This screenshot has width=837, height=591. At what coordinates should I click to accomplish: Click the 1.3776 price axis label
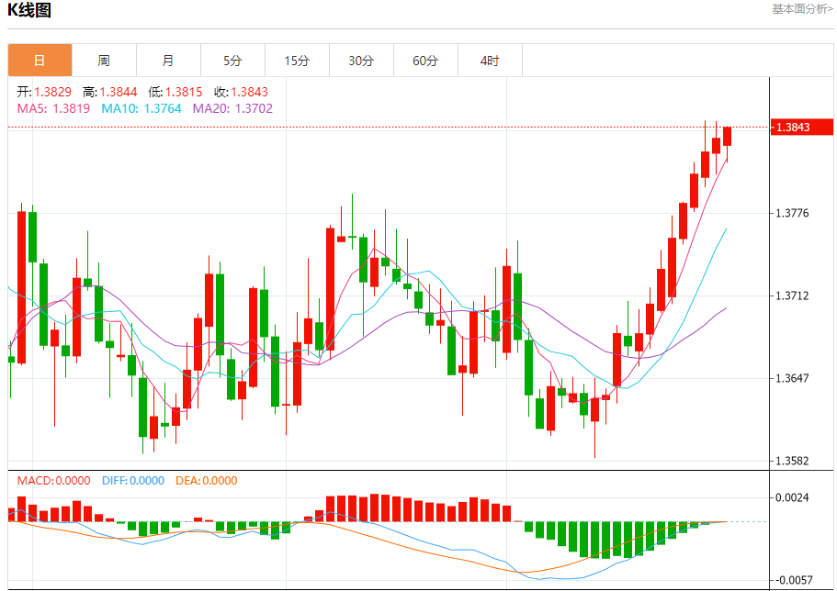pyautogui.click(x=792, y=213)
